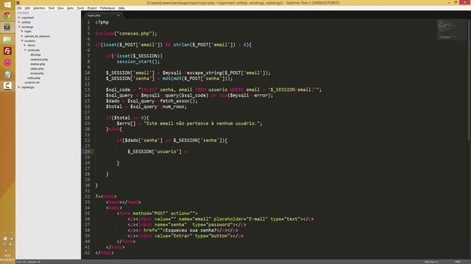Open the PHP syntax selector in status bar
The height and width of the screenshot is (264, 471).
point(458,262)
